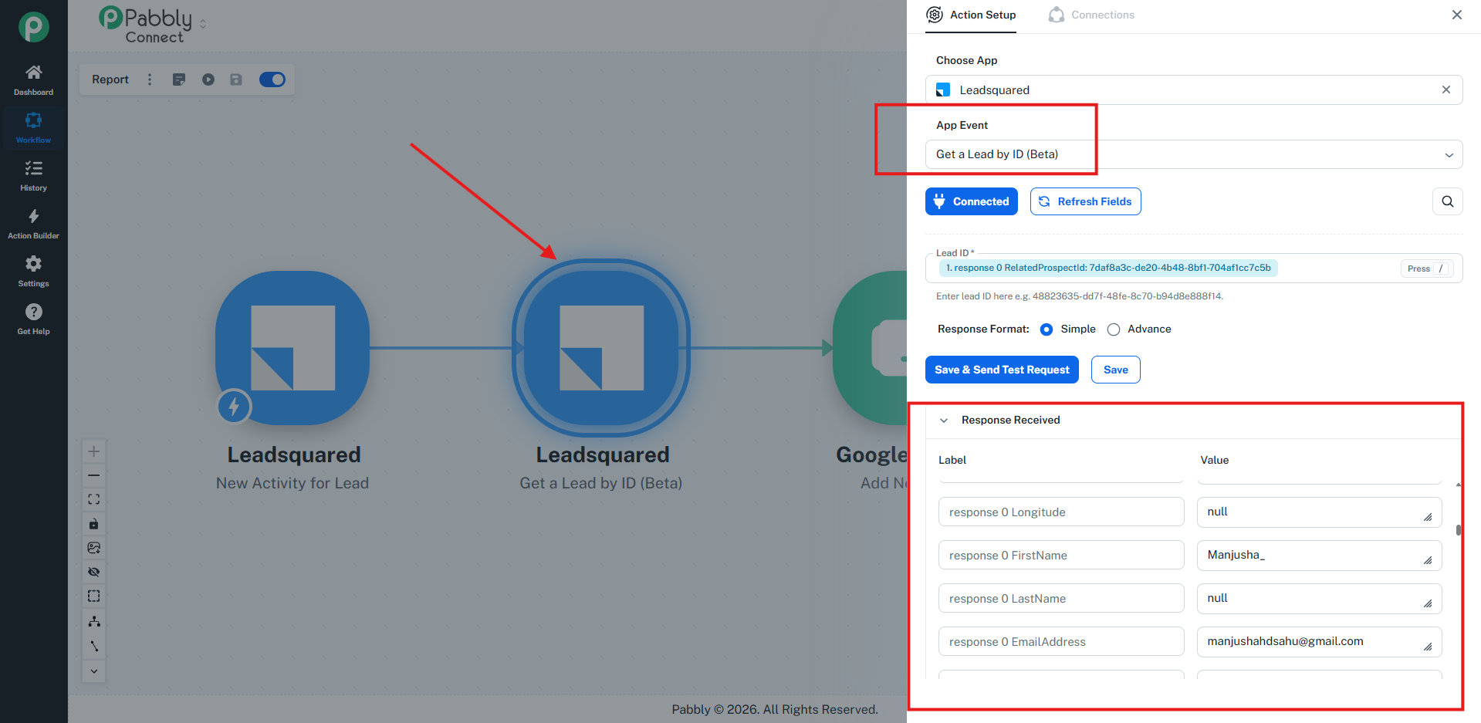
Task: Open the three-dot workflow options menu
Action: tap(150, 79)
